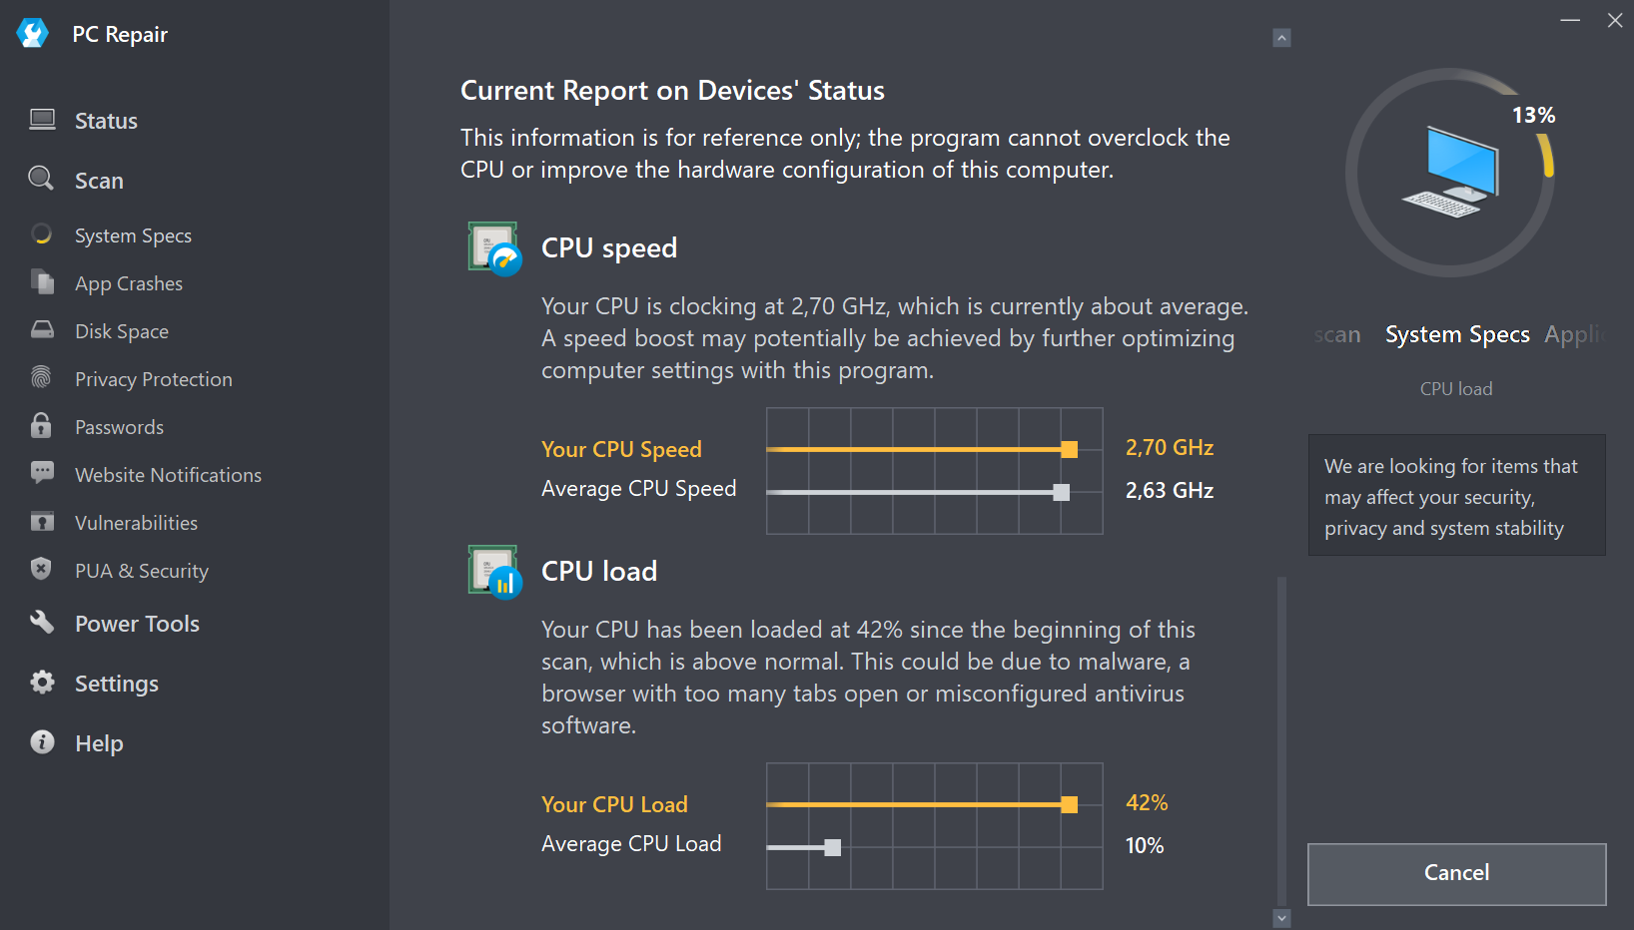This screenshot has height=930, width=1634.
Task: Open the System Specs scan category
Action: (133, 235)
